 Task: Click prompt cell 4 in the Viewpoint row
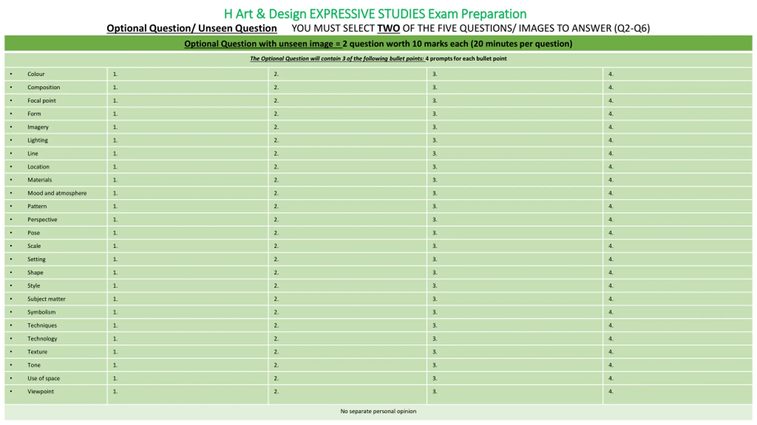click(678, 395)
